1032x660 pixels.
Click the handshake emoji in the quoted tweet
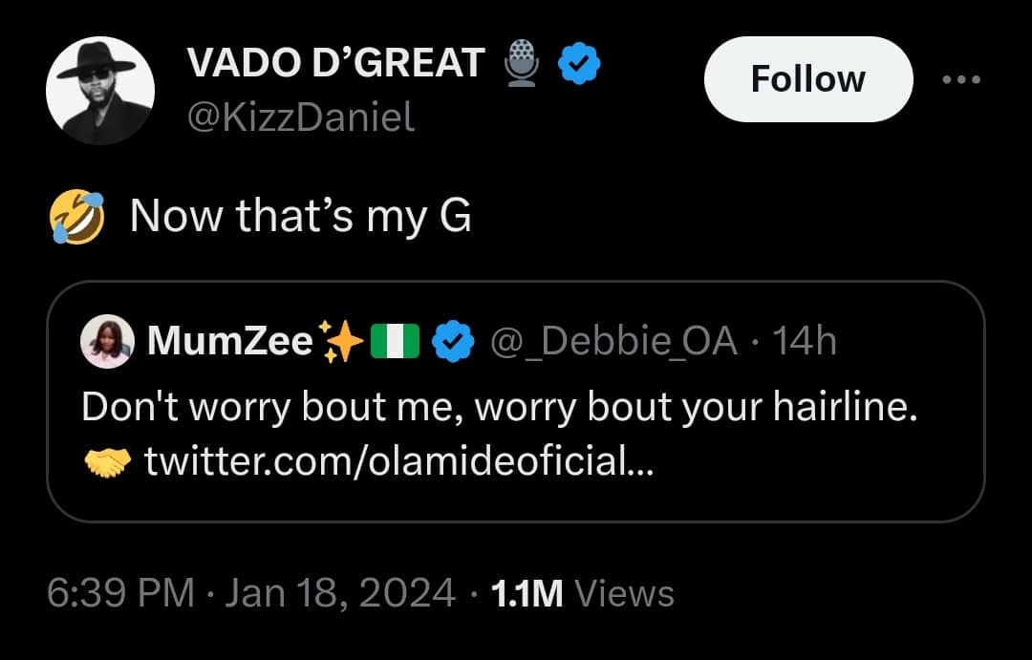pyautogui.click(x=106, y=463)
